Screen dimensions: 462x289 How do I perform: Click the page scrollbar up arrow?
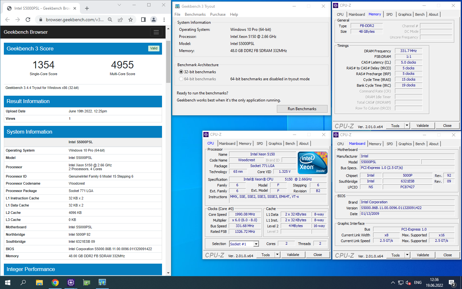[x=168, y=29]
